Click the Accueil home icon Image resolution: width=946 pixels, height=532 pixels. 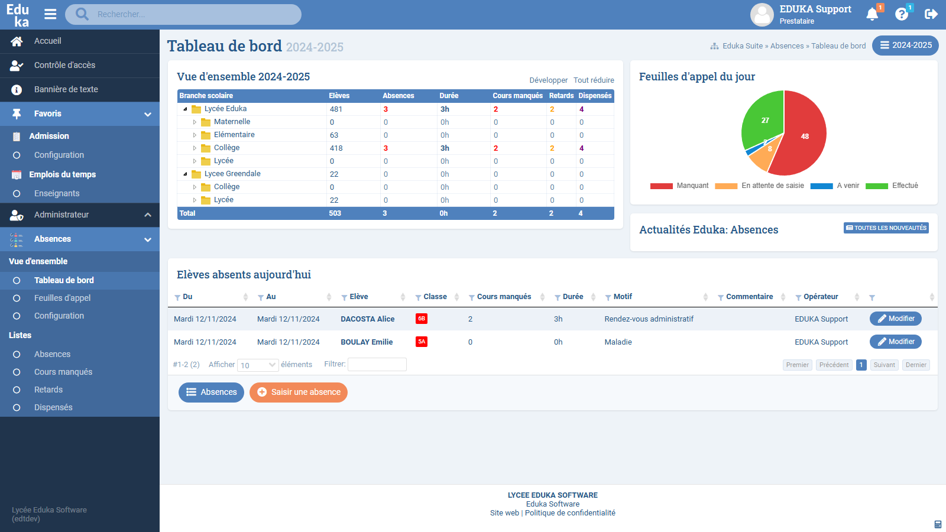(17, 41)
